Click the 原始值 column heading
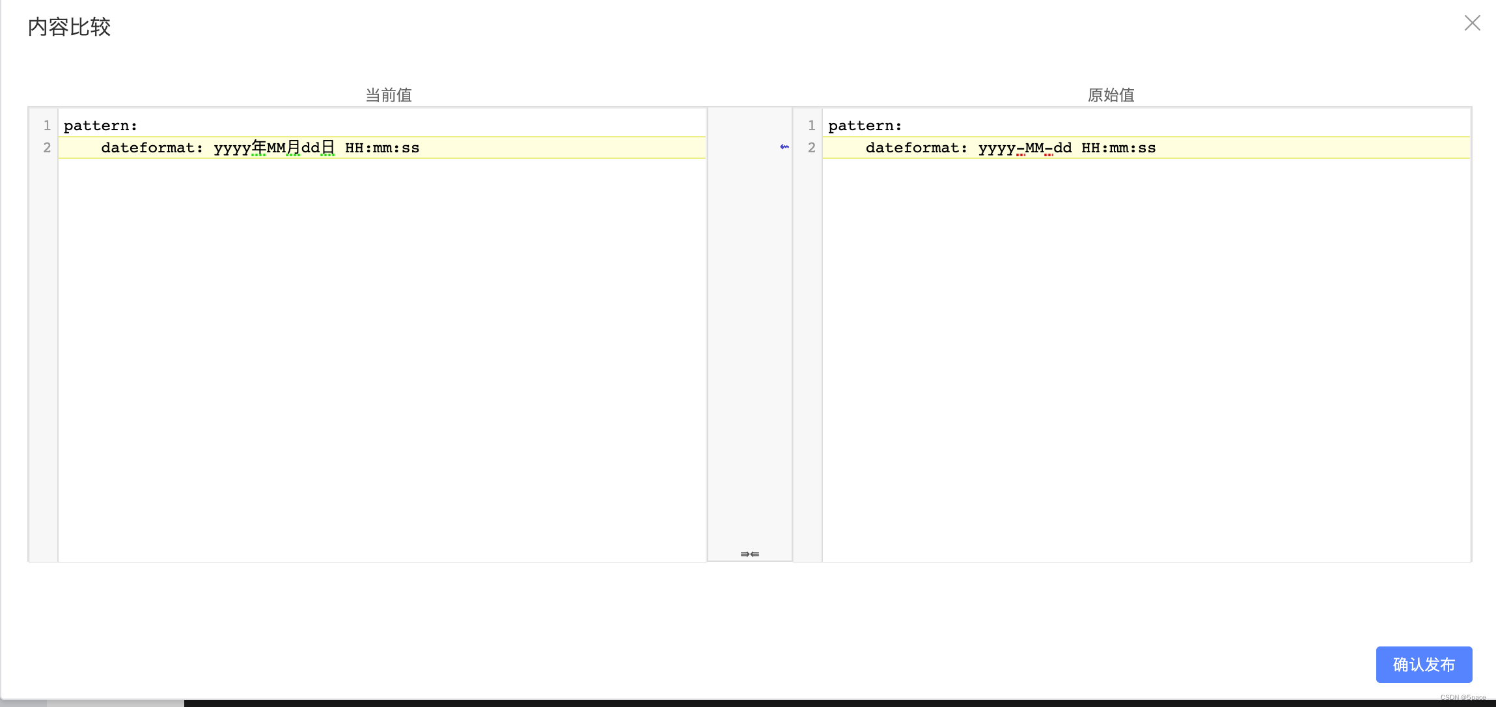Viewport: 1496px width, 707px height. pos(1111,95)
